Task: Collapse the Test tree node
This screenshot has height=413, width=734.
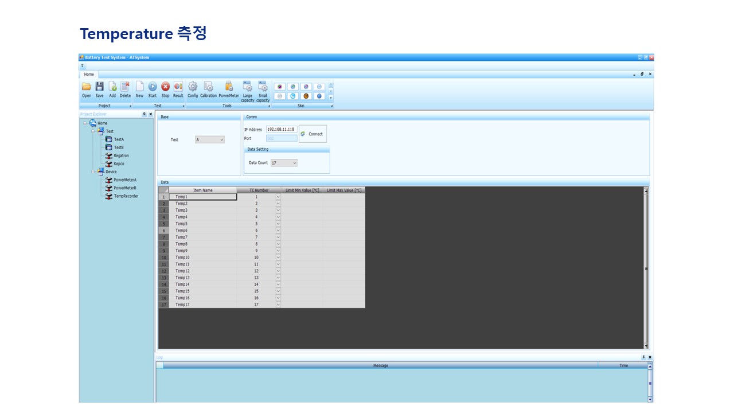Action: coord(93,131)
